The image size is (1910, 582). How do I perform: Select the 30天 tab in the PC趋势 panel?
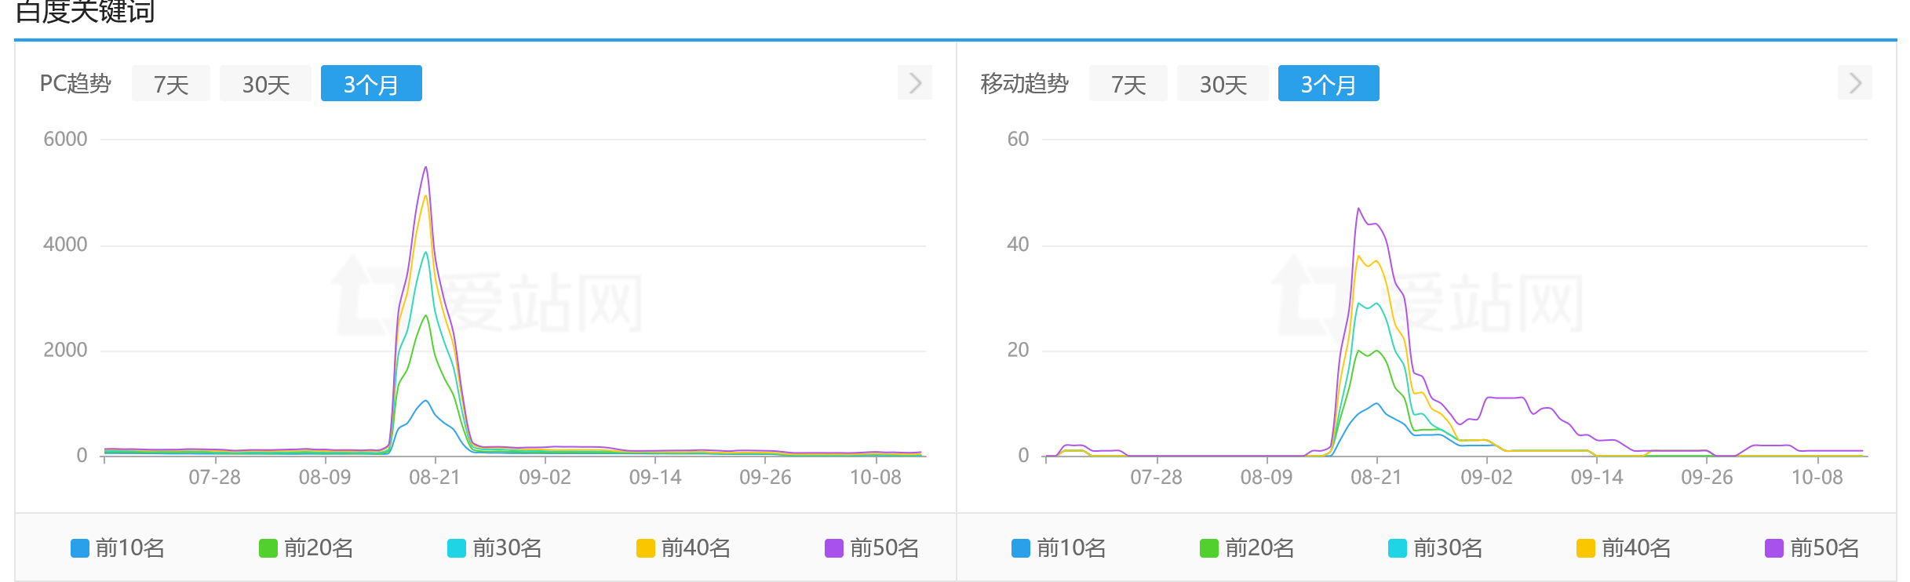265,84
